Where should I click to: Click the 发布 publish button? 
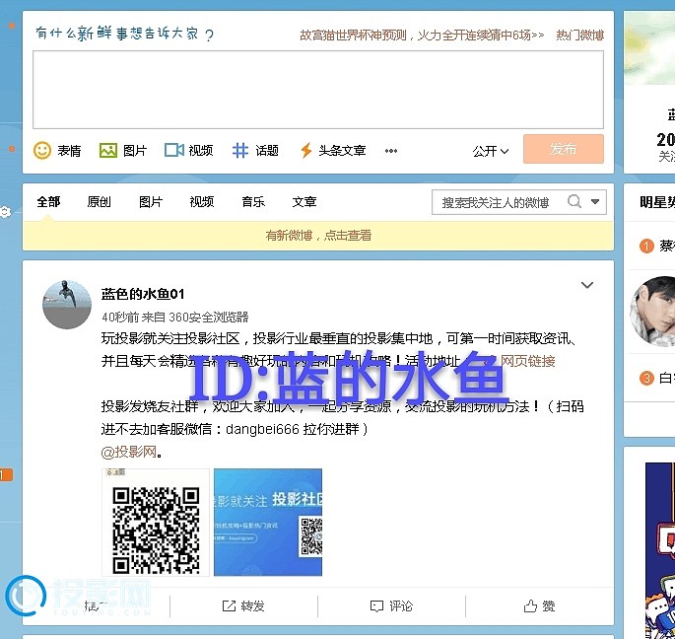pos(564,149)
